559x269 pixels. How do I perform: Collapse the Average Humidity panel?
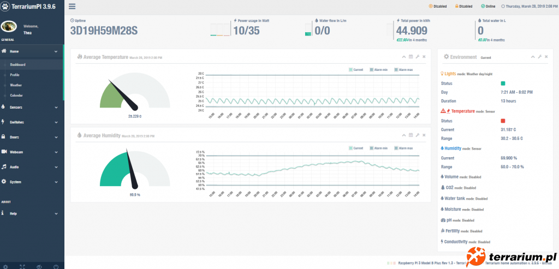pyautogui.click(x=403, y=135)
